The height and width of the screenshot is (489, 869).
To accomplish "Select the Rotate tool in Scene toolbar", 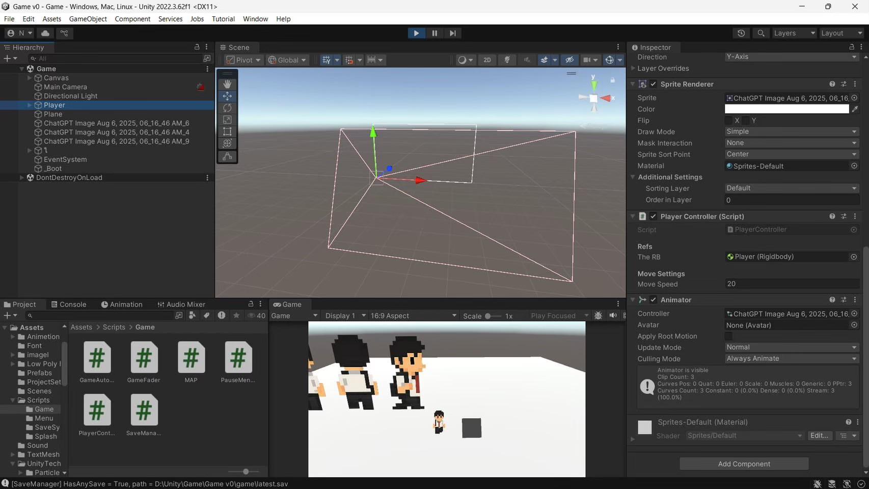I will point(227,108).
